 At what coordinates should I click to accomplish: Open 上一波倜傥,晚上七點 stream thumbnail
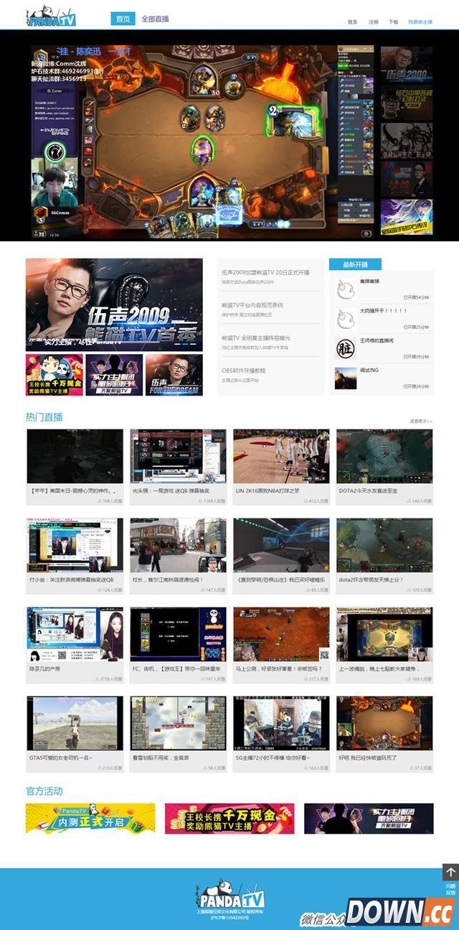[x=384, y=634]
